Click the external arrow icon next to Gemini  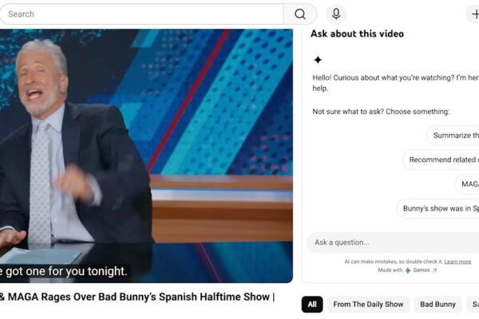435,270
